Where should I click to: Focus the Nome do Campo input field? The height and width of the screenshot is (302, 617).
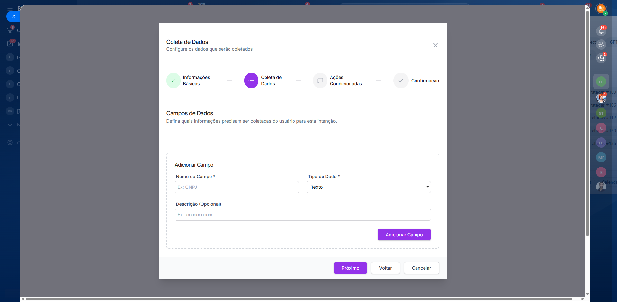[237, 187]
